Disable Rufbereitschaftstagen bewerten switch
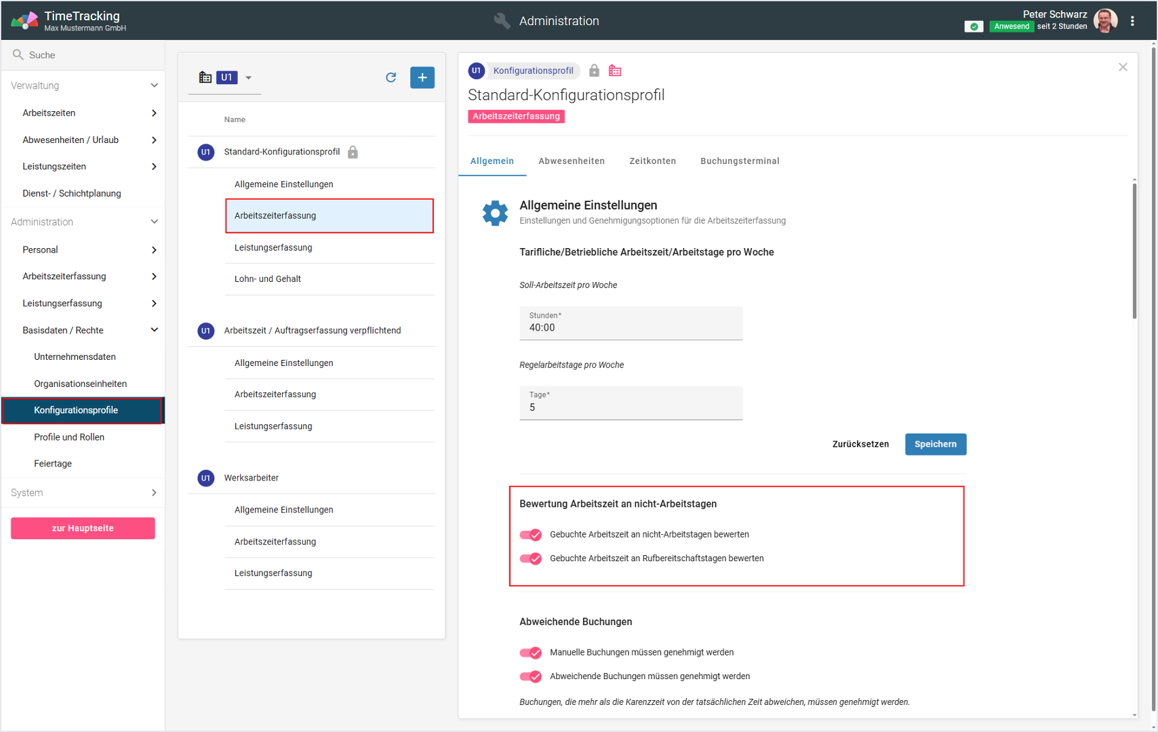Viewport: 1158px width, 732px height. click(x=531, y=558)
